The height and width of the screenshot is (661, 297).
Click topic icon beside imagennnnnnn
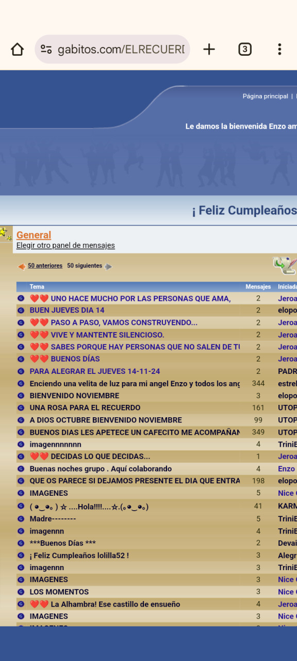[x=21, y=445]
